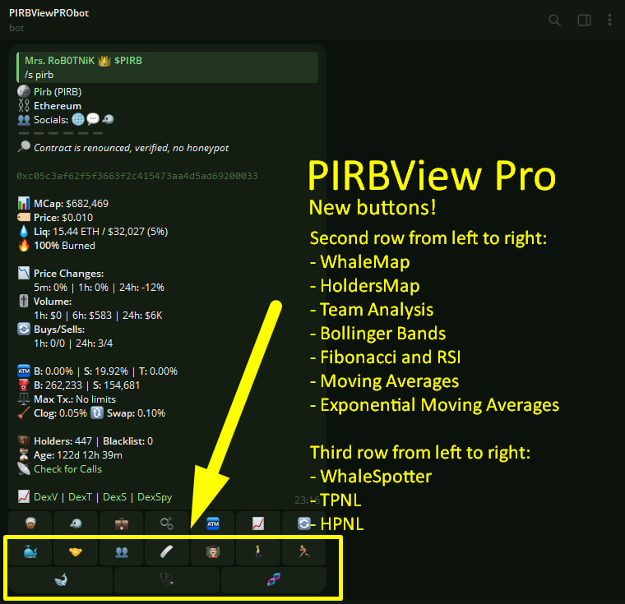Select the Blacklist: 0 text

(128, 441)
